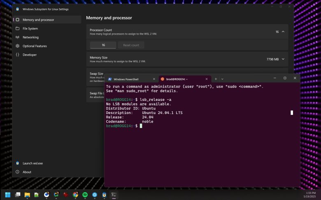This screenshot has width=321, height=200.
Task: Minimize the terminal window
Action: [275, 78]
